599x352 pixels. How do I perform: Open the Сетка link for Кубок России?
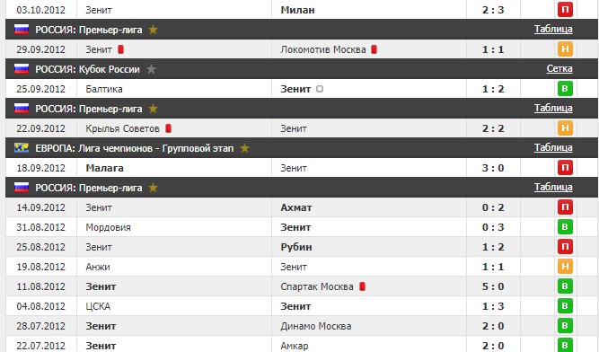tap(559, 68)
